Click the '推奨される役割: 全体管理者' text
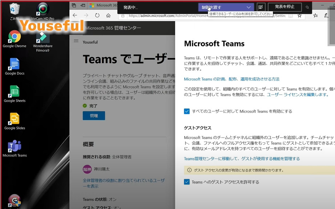 tap(107, 157)
